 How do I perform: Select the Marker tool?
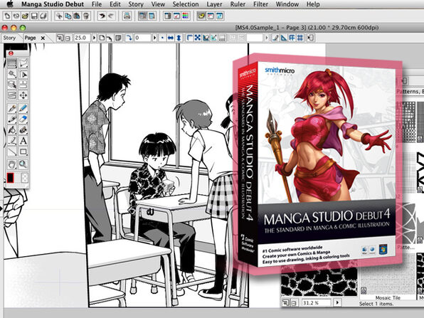tap(11, 119)
